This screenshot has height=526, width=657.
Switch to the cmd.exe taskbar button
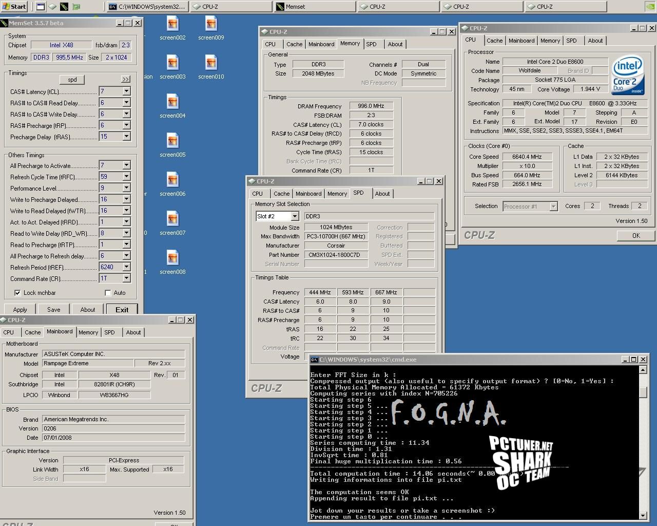tap(147, 6)
